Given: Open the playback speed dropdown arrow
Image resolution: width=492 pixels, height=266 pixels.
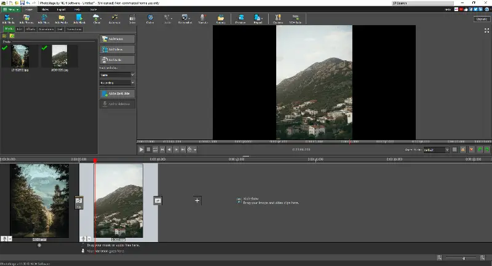Looking at the screenshot, I should pyautogui.click(x=195, y=150).
